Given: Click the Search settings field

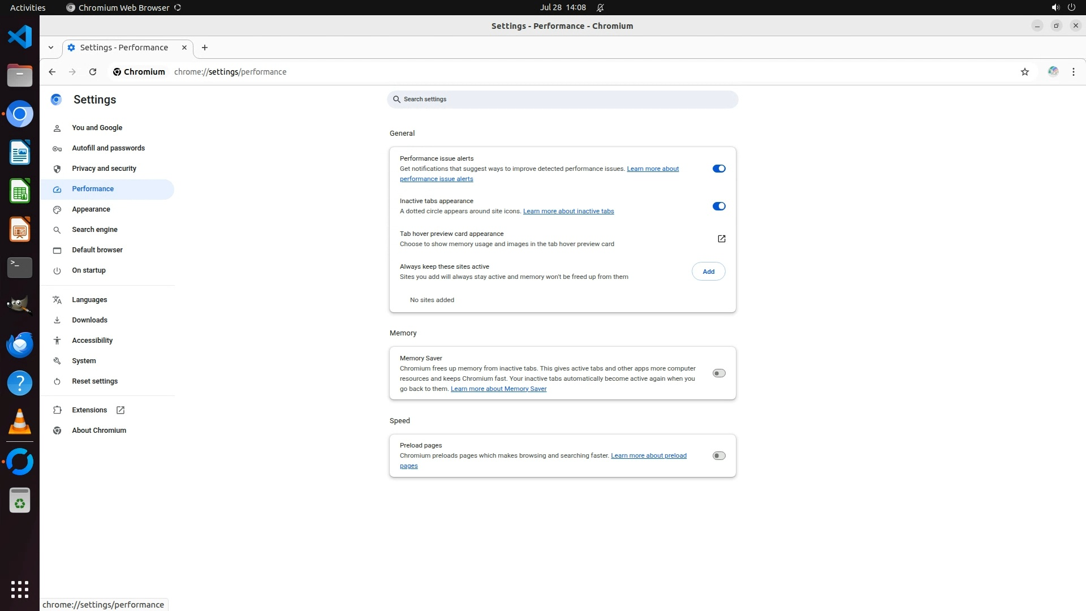Looking at the screenshot, I should coord(562,100).
